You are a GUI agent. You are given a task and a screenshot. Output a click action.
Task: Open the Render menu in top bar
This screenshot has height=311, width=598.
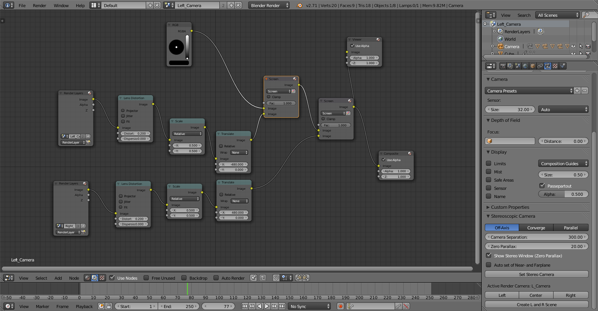click(x=39, y=6)
